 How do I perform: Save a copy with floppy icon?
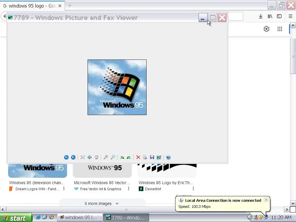(x=152, y=157)
